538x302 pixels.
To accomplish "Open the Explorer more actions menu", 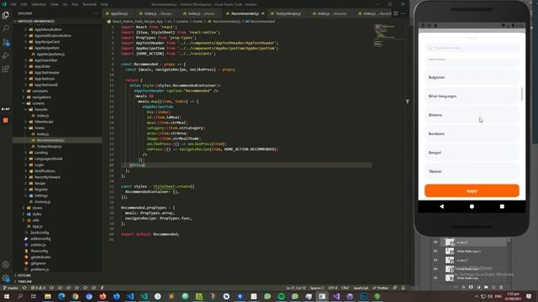I will click(x=95, y=13).
